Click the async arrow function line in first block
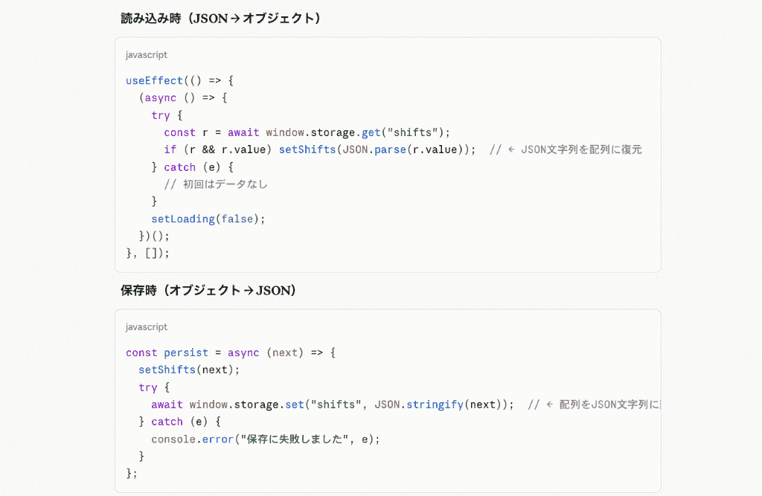 pos(183,97)
